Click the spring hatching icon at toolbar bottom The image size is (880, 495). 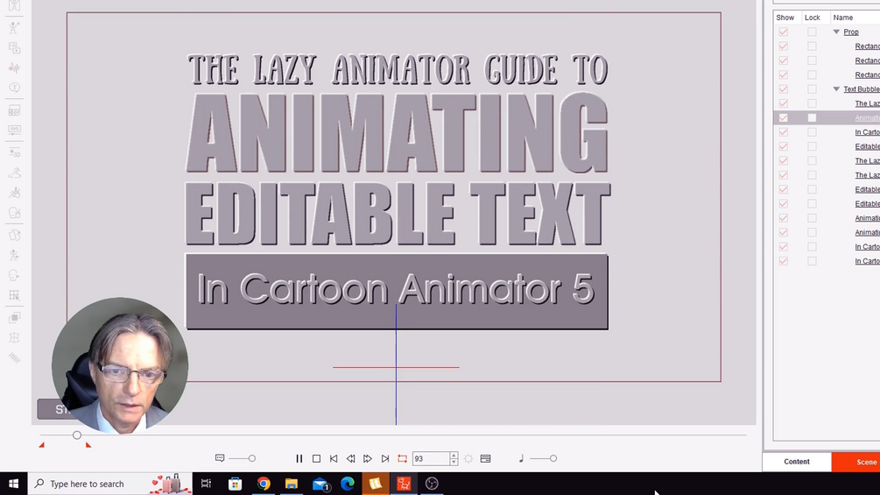pyautogui.click(x=14, y=358)
